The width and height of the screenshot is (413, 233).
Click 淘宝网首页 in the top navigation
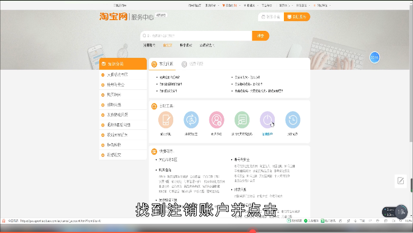point(194,5)
